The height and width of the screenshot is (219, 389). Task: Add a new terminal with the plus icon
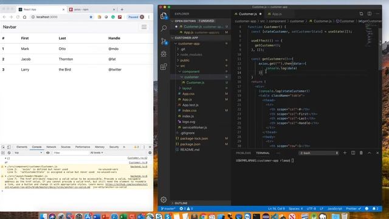tap(345, 153)
